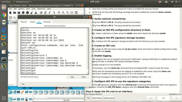This screenshot has width=182, height=102.
Task: Open a file with the folder icon
Action: [x=15, y=12]
